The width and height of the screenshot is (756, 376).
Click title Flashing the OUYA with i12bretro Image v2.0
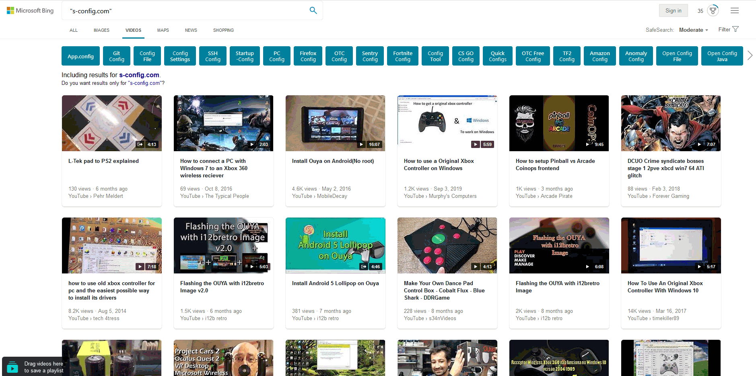coord(222,287)
